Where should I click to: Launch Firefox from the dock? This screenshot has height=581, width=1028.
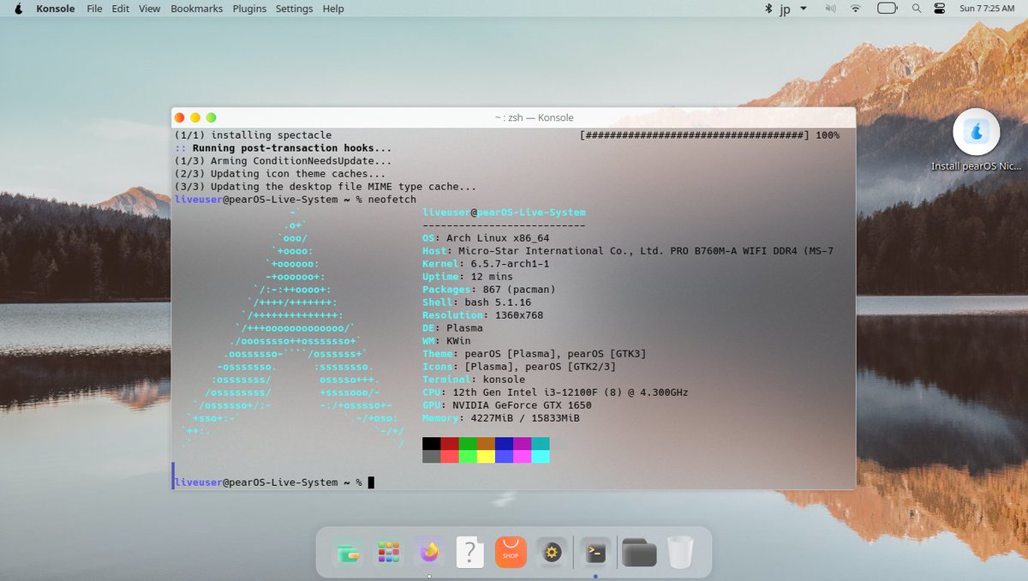[429, 553]
